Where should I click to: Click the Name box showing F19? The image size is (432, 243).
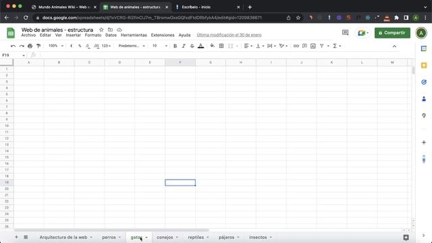13,55
